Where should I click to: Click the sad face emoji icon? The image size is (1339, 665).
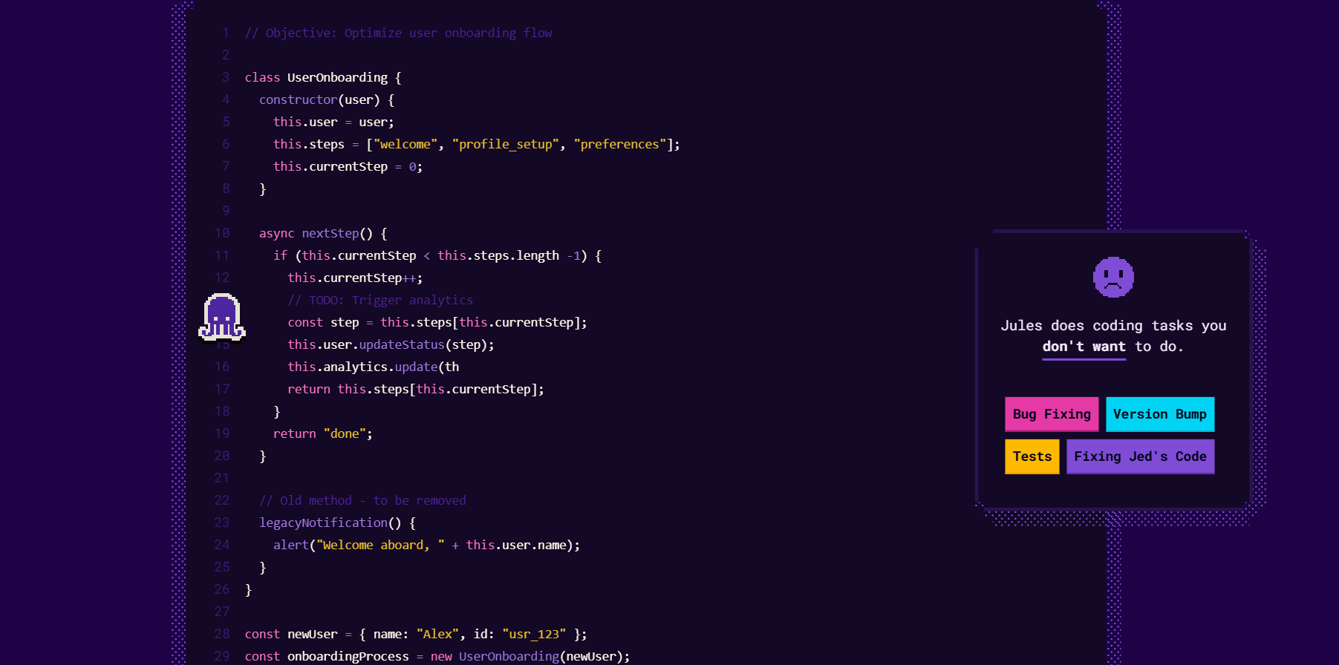[1113, 278]
